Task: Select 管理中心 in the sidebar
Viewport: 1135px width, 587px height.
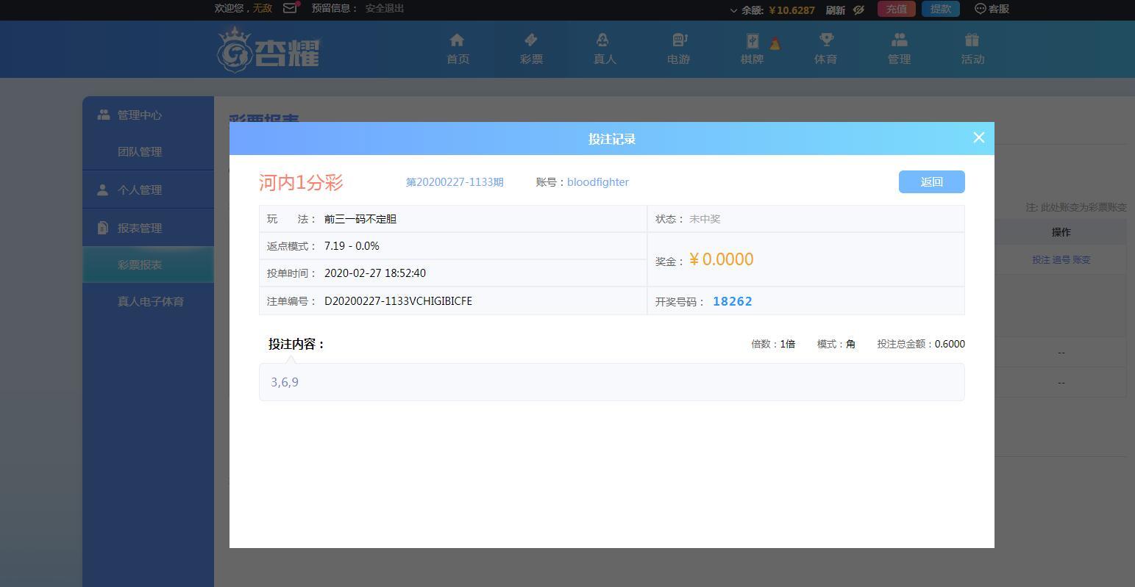Action: click(x=140, y=115)
